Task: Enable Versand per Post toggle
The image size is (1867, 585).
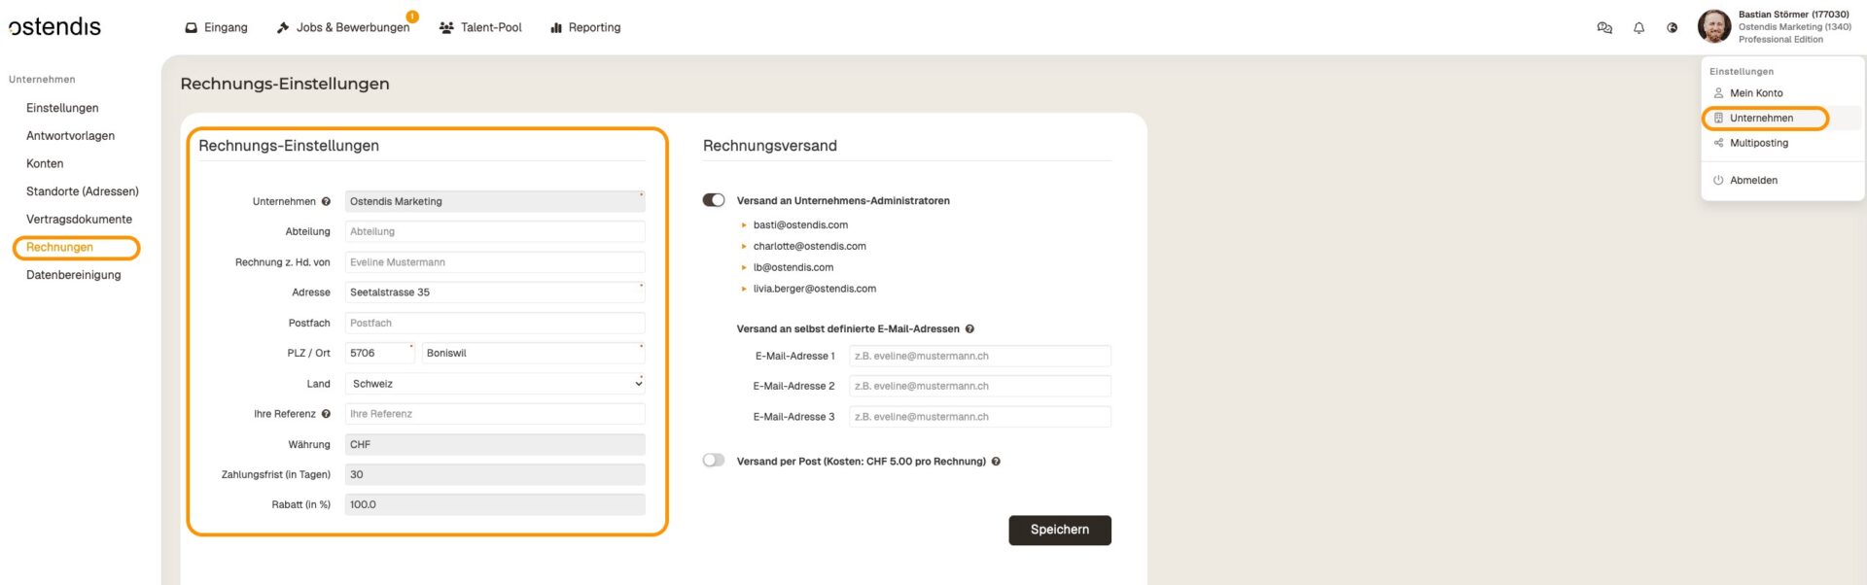Action: 714,461
